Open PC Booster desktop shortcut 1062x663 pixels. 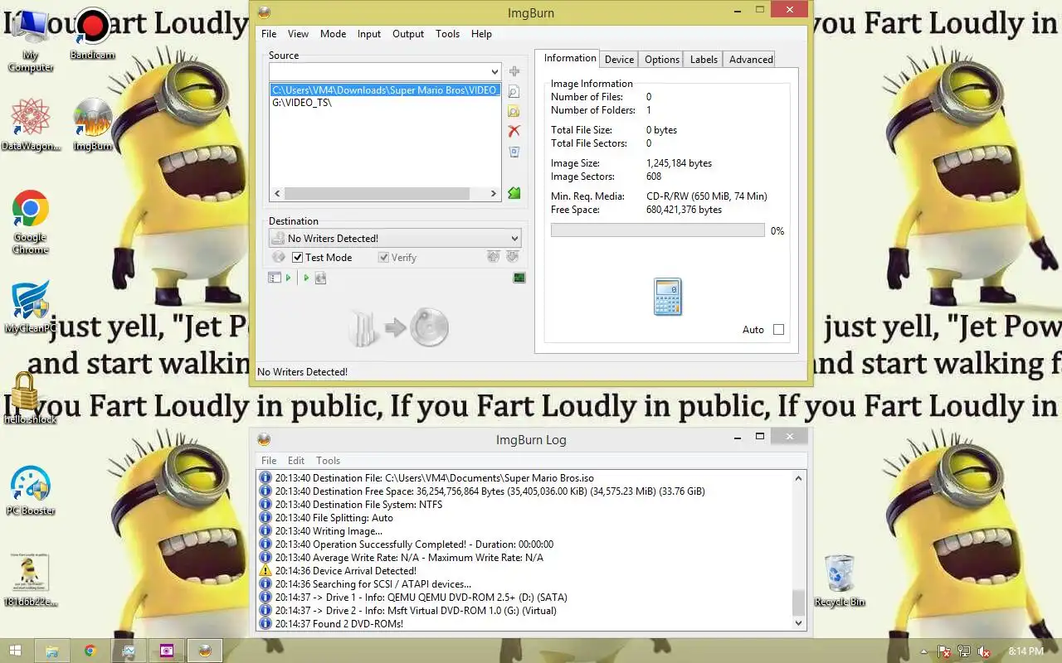[x=31, y=491]
